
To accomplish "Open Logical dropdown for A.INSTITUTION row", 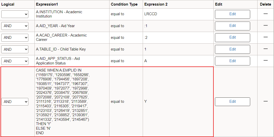I will 15,14.
